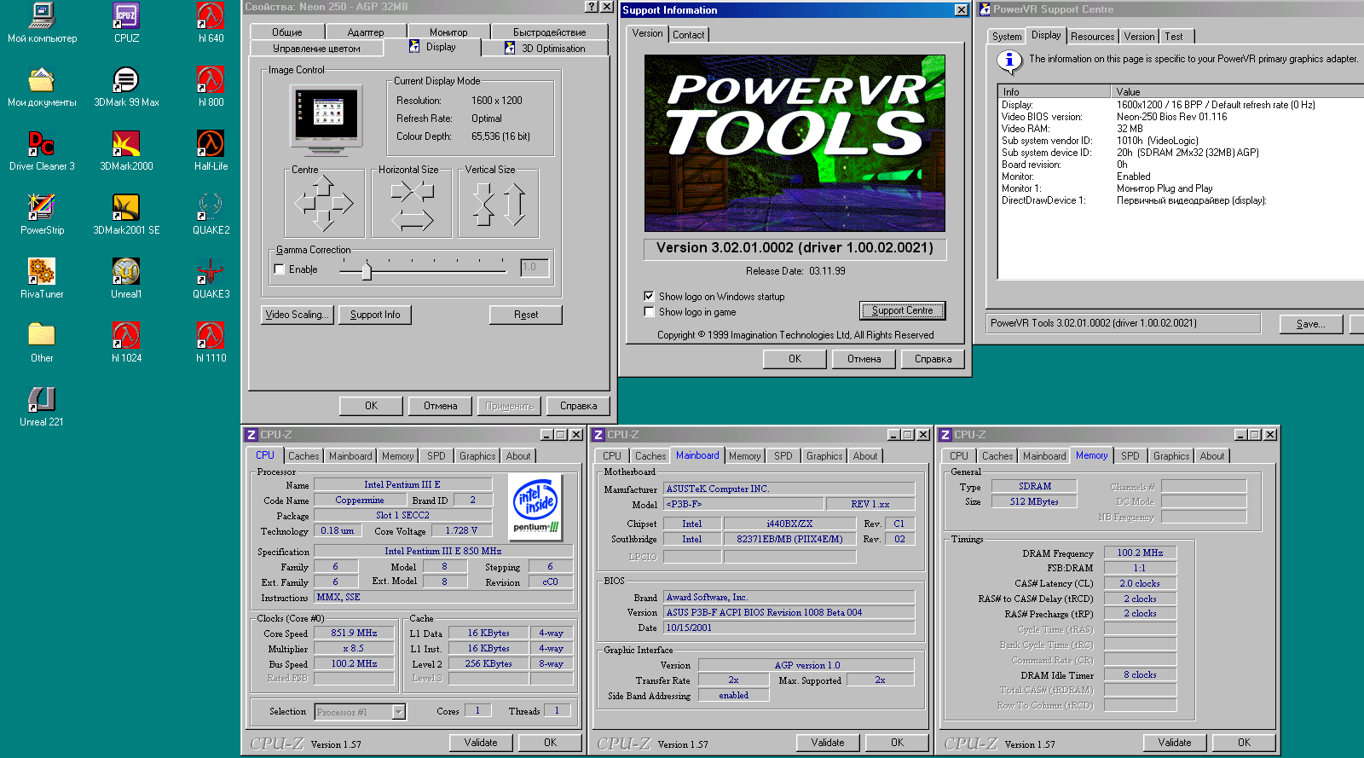The width and height of the screenshot is (1364, 758).
Task: Expand Vertical Size with outward double arrow
Action: point(515,205)
